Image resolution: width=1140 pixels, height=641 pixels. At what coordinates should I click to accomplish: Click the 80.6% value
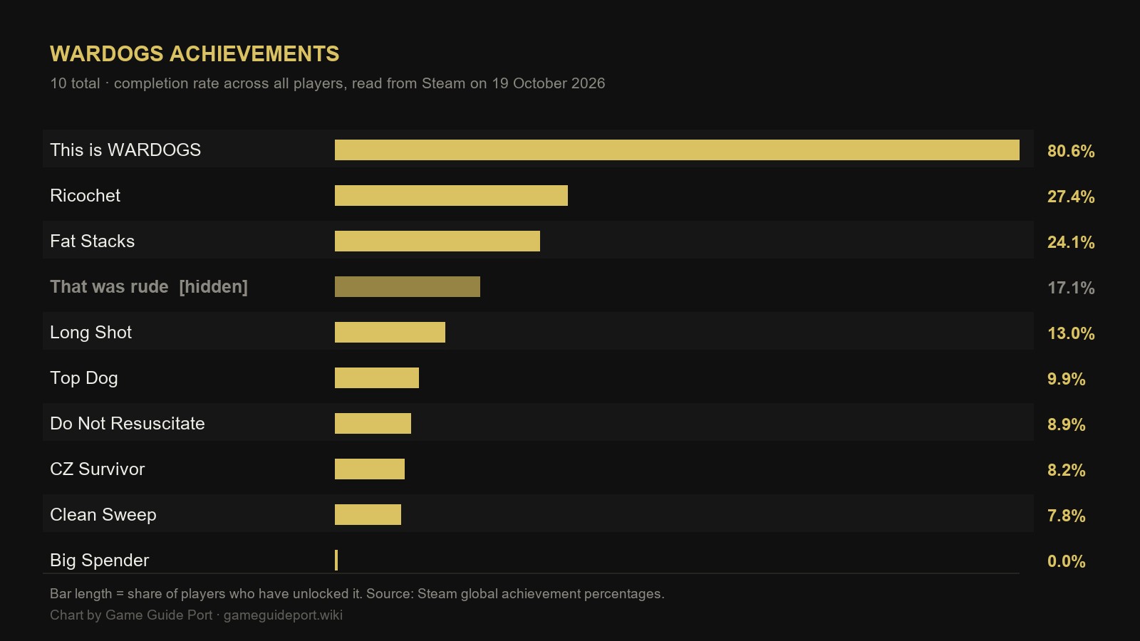click(1071, 151)
